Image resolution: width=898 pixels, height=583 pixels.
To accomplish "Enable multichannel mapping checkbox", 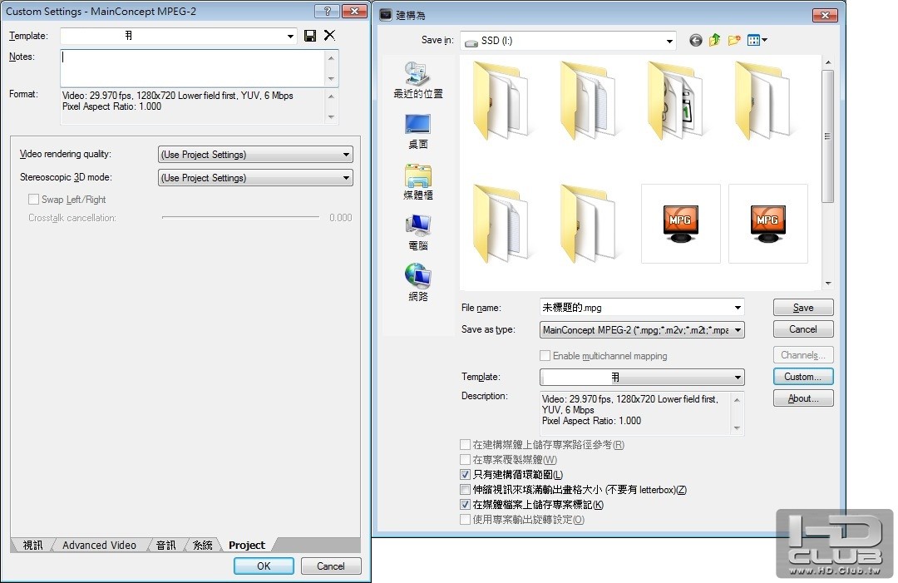I will [545, 356].
